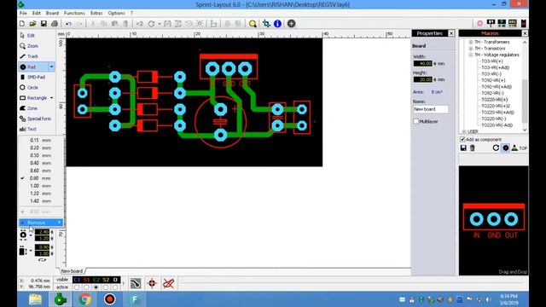
Task: Select TO92-VR(+Adj) macro
Action: pos(497,87)
